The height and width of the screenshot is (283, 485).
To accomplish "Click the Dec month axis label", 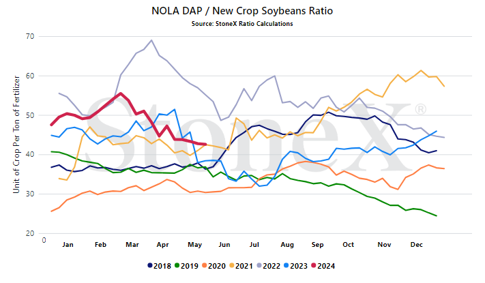I will point(416,245).
